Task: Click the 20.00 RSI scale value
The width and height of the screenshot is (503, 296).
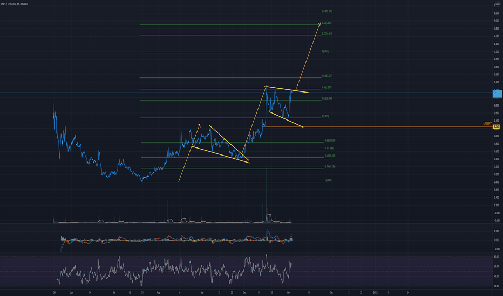Action: [x=497, y=286]
